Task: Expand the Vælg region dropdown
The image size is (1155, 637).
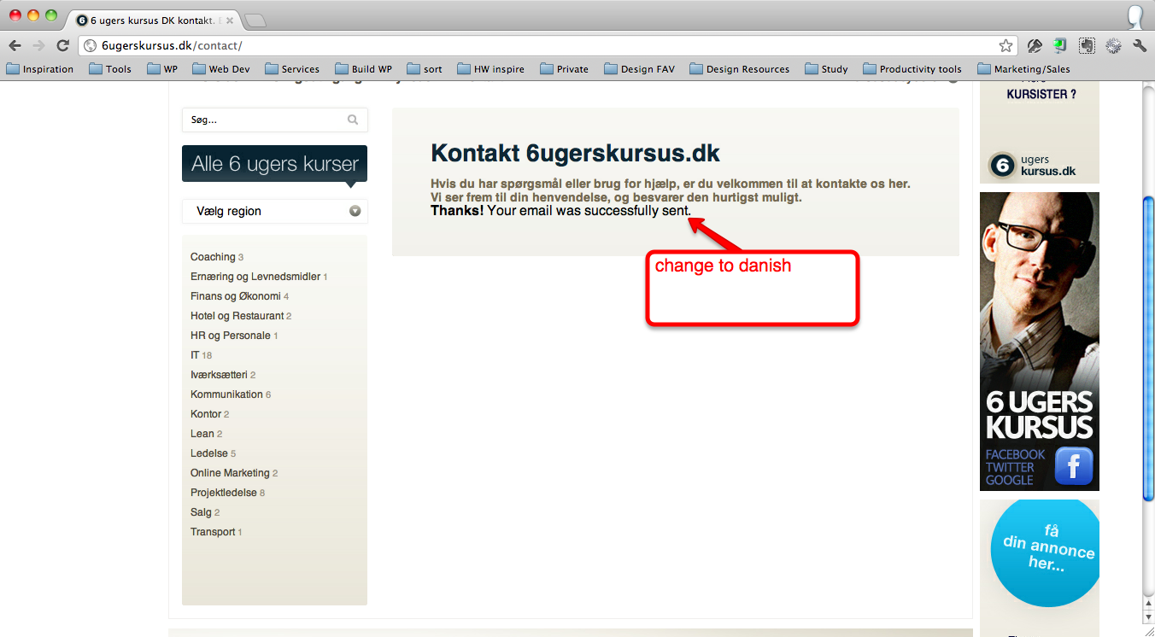Action: point(275,211)
